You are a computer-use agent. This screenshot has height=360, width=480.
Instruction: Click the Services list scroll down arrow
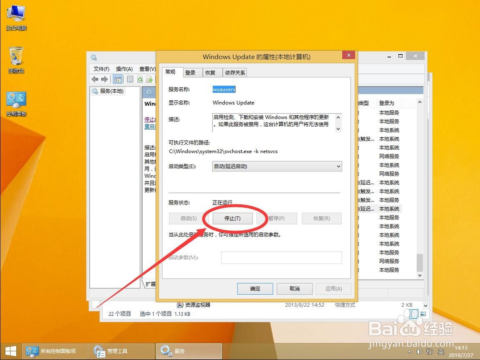pos(420,275)
